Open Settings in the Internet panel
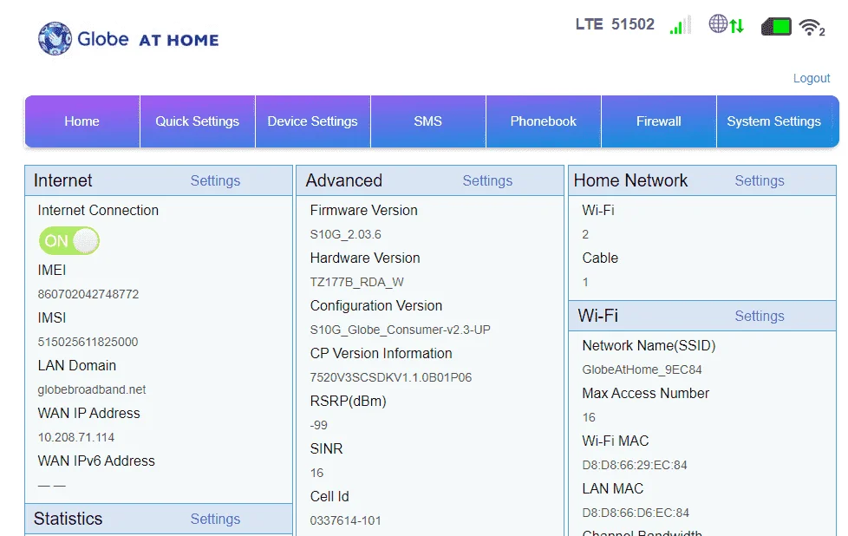The height and width of the screenshot is (536, 848). [x=215, y=180]
